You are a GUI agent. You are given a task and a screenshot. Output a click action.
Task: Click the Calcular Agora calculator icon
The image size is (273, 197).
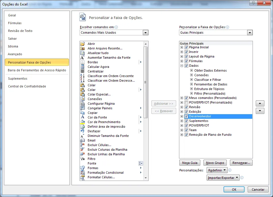coord(82,67)
